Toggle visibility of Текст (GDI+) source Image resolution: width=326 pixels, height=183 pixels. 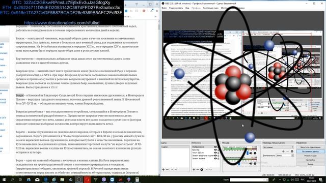click(x=215, y=152)
